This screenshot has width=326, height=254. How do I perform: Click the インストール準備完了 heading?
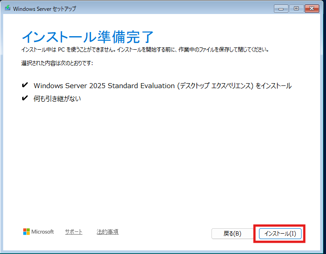(x=87, y=37)
